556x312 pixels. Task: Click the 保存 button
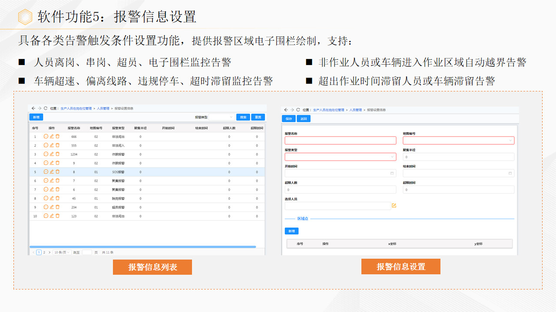[289, 119]
